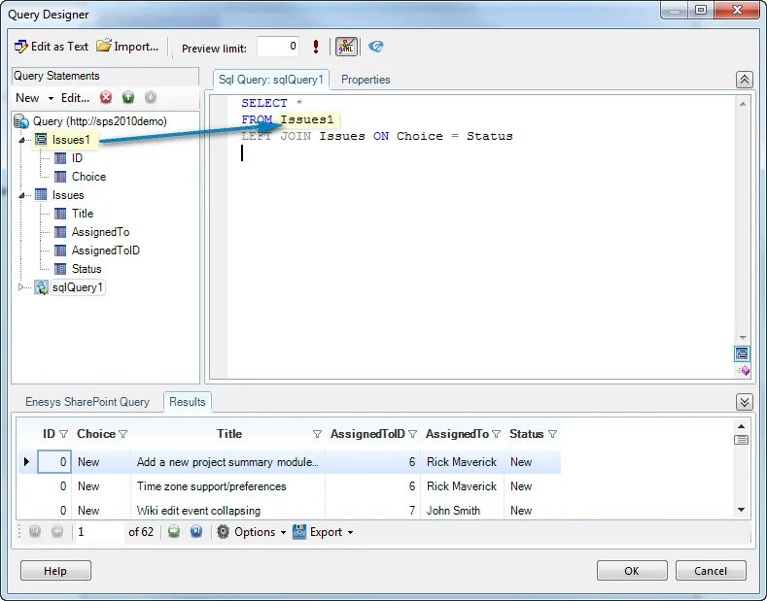Switch to the Enesys SharePoint Query tab
This screenshot has width=767, height=601.
click(87, 402)
